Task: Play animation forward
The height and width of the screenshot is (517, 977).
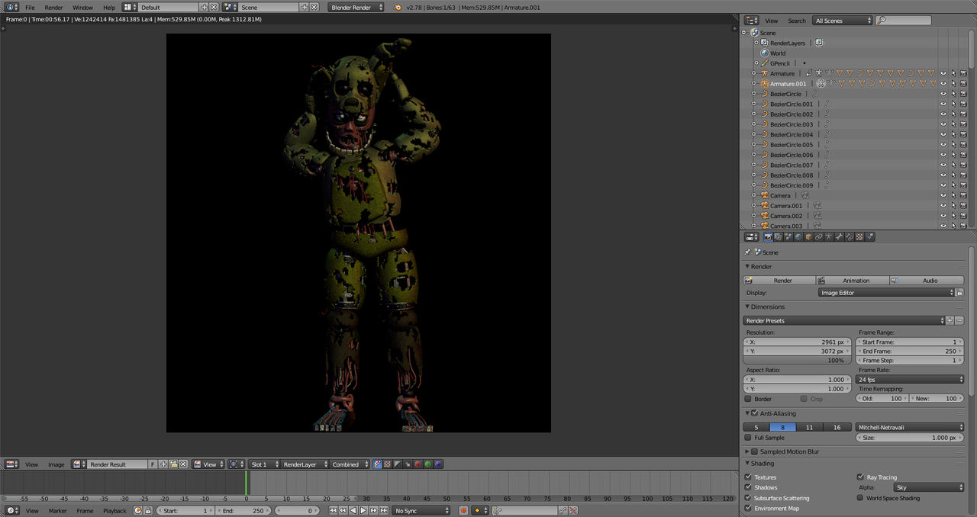Action: 363,510
